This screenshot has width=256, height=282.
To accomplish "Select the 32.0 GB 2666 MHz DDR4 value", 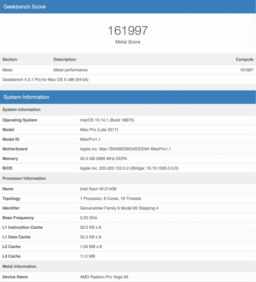I will pyautogui.click(x=103, y=159).
